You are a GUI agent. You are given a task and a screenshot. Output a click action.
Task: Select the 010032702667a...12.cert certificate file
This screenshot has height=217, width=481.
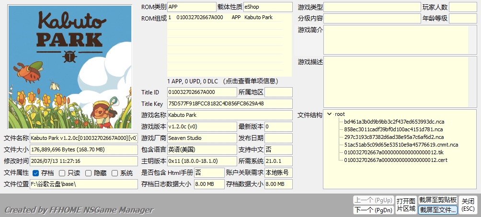[396, 160]
